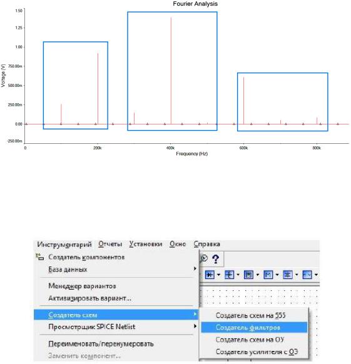Expand submenu arrow of База данных

(x=195, y=268)
